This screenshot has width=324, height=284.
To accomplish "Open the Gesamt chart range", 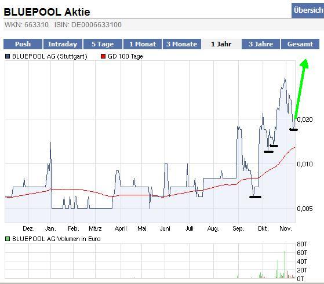I will tap(300, 44).
